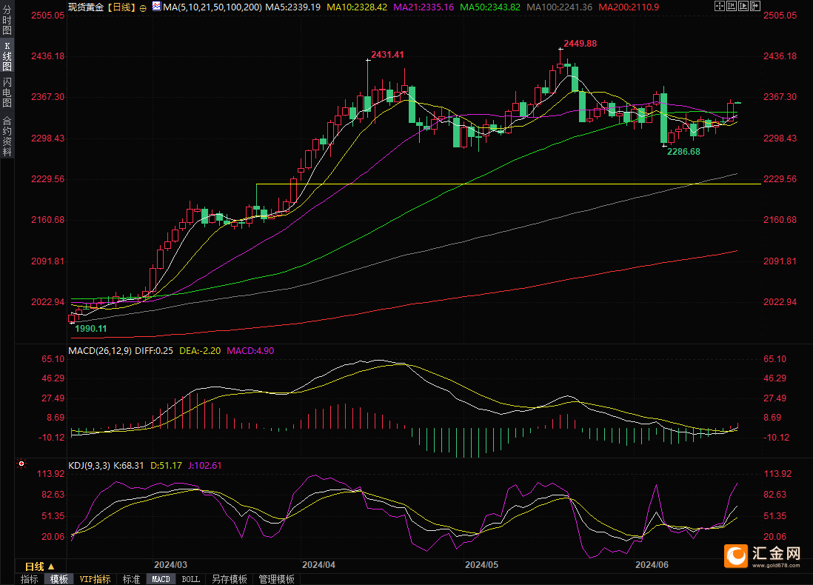Click the MA indicator chart icon beside 日线

click(156, 7)
